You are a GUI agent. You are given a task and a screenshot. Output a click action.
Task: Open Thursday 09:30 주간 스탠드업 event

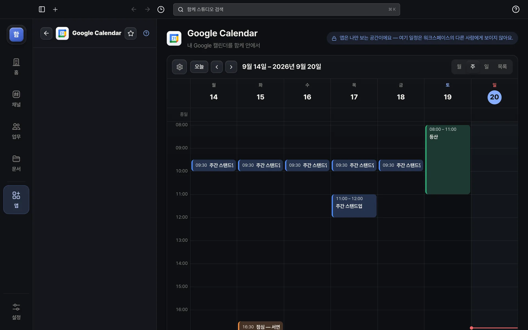click(354, 165)
